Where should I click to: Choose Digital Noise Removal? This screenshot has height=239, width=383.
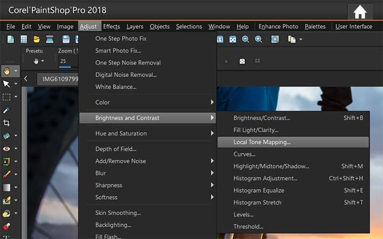click(x=147, y=75)
